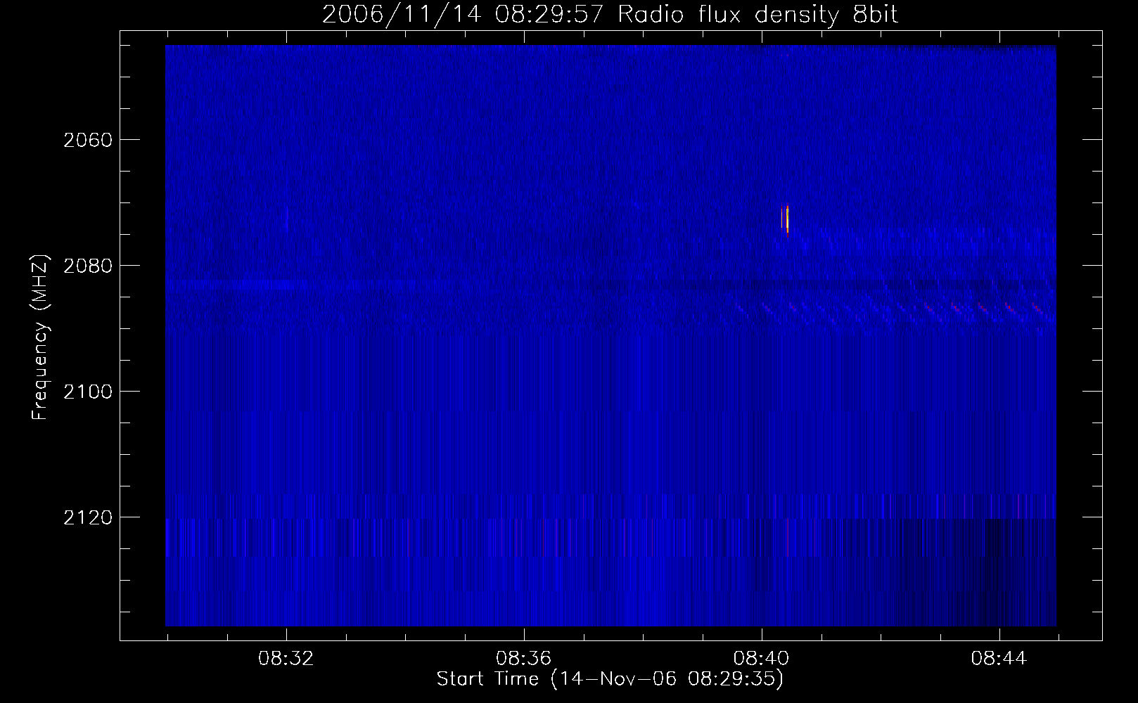Viewport: 1138px width, 703px height.
Task: Click the 2080 frequency tick label
Action: pyautogui.click(x=88, y=266)
